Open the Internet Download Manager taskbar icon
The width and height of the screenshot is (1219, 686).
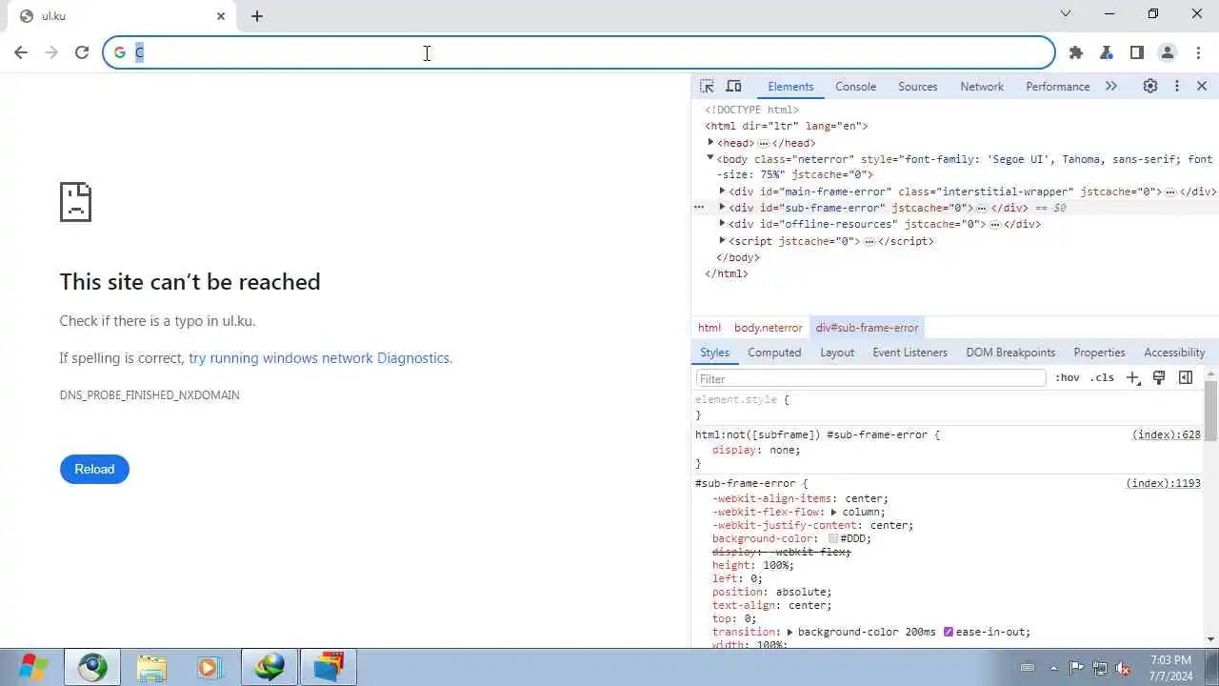[x=270, y=667]
